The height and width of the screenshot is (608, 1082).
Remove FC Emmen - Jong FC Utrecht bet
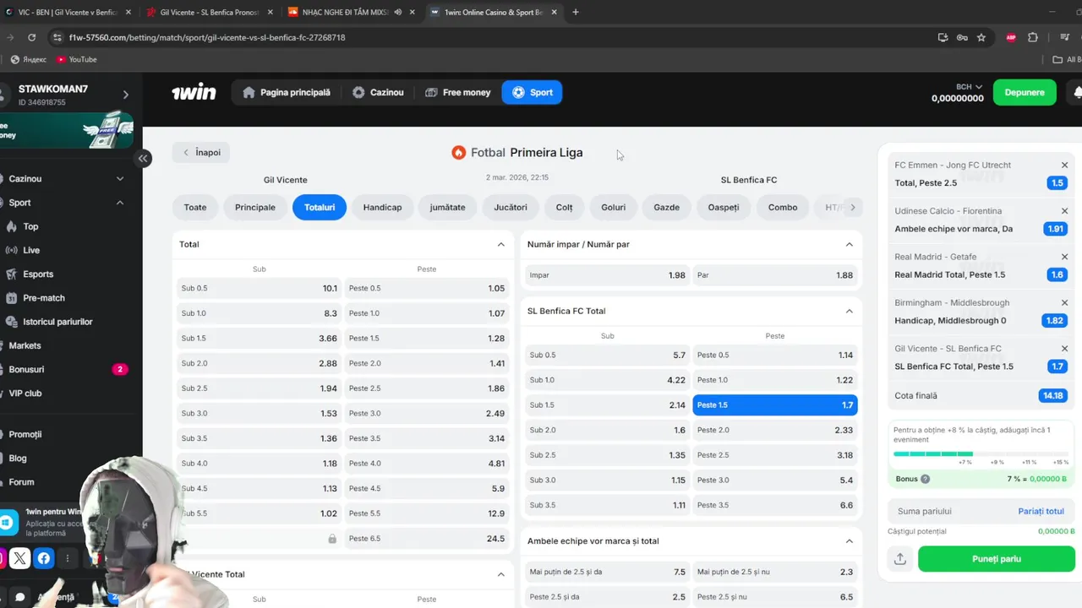coord(1064,166)
